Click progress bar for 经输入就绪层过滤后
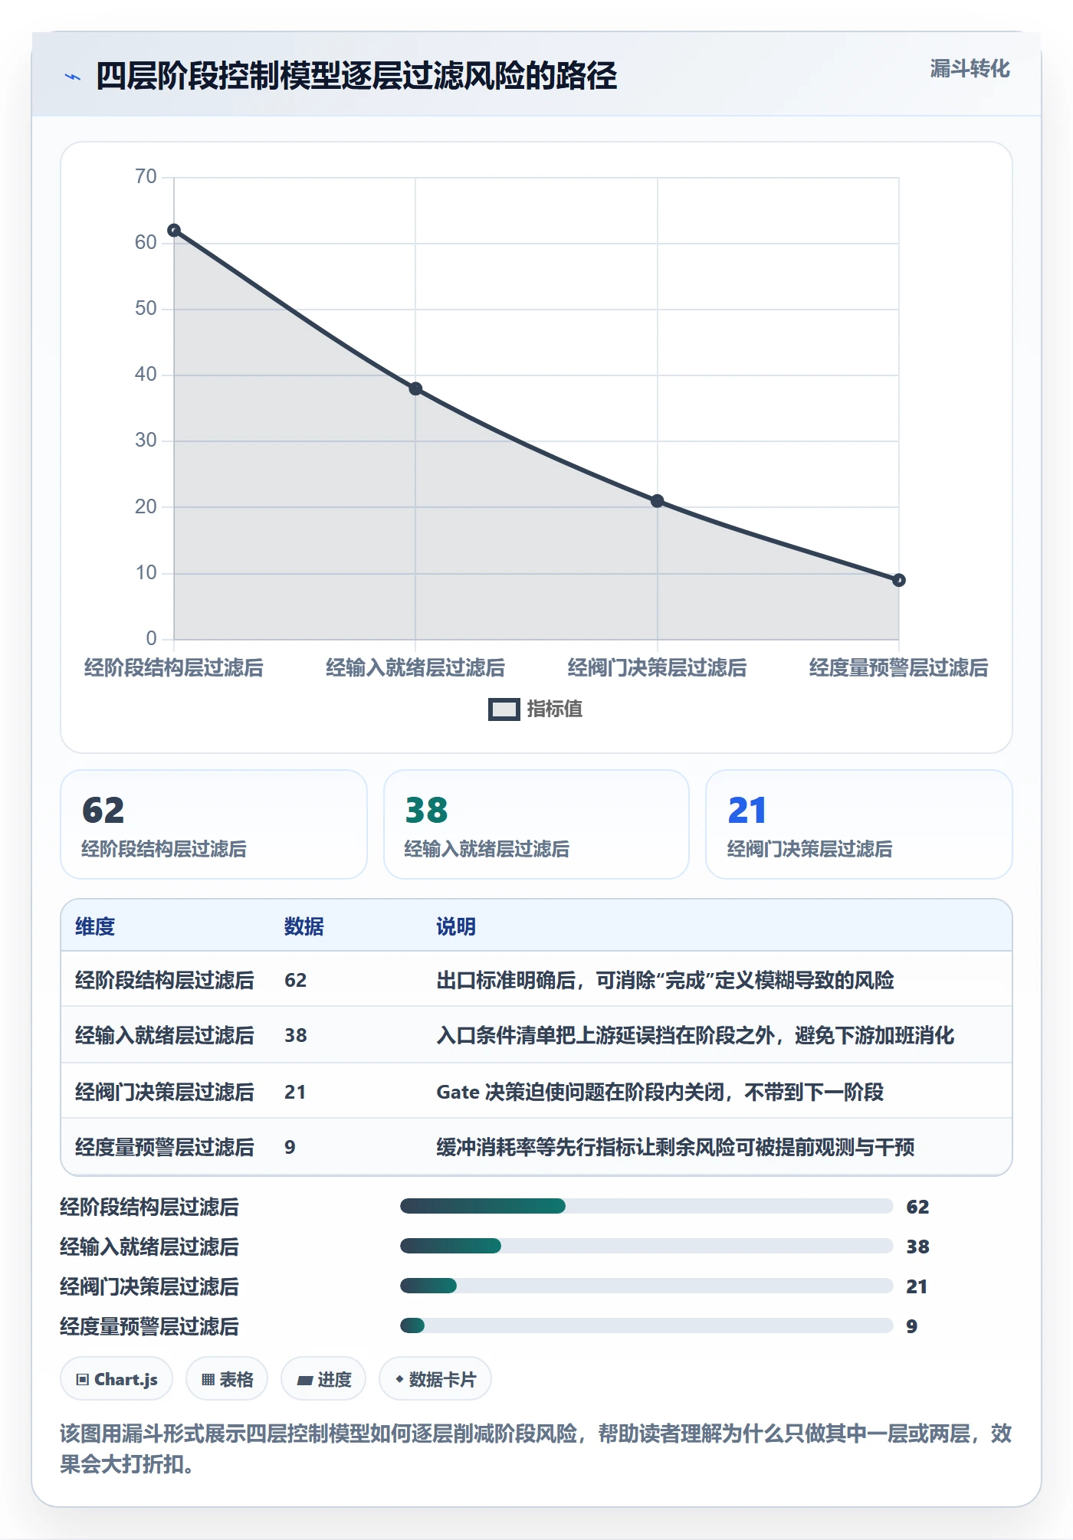Screen dimensions: 1073x1540 coord(647,1246)
